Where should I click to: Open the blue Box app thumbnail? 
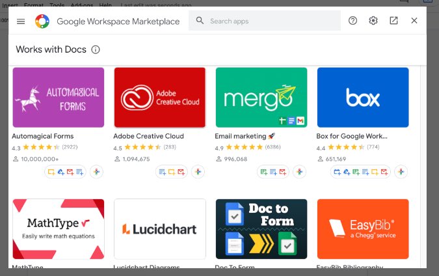(363, 98)
